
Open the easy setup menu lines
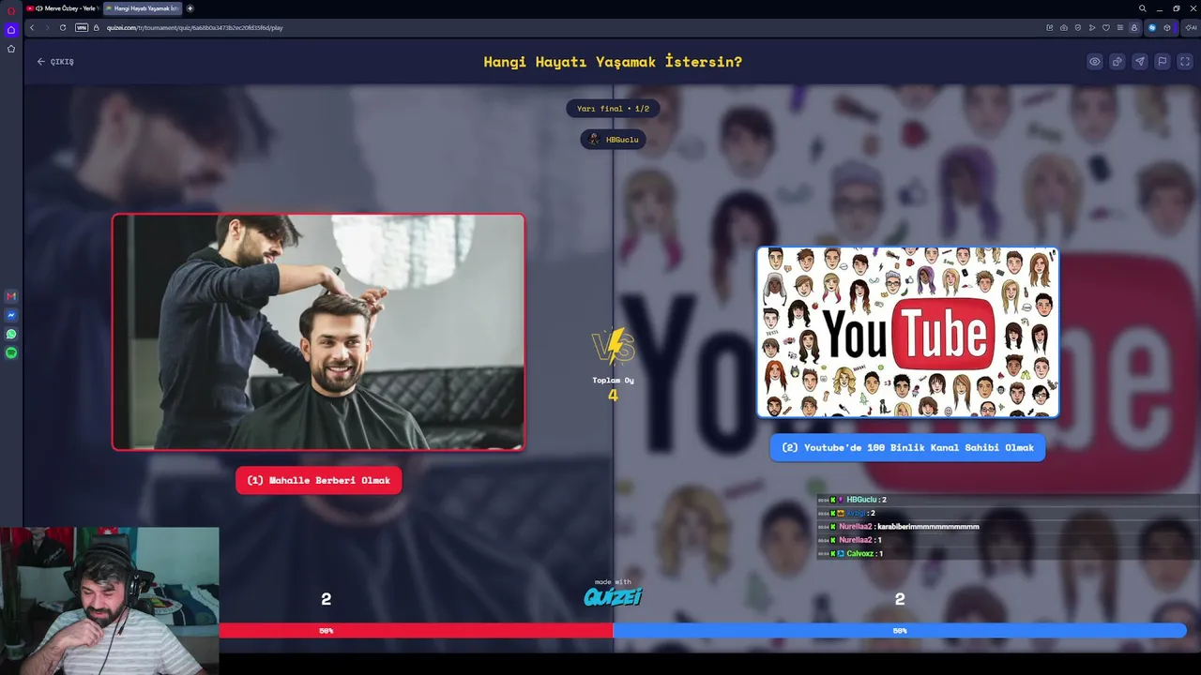coord(1120,27)
